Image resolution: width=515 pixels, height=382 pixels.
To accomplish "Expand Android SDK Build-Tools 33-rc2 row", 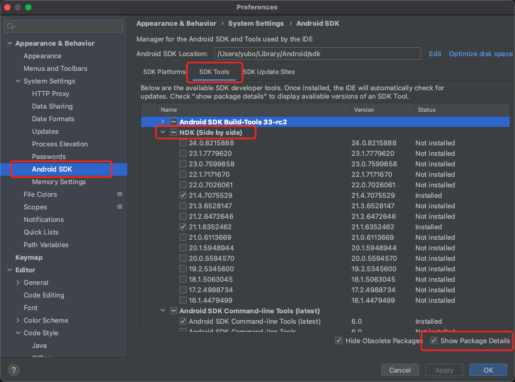I will [163, 122].
